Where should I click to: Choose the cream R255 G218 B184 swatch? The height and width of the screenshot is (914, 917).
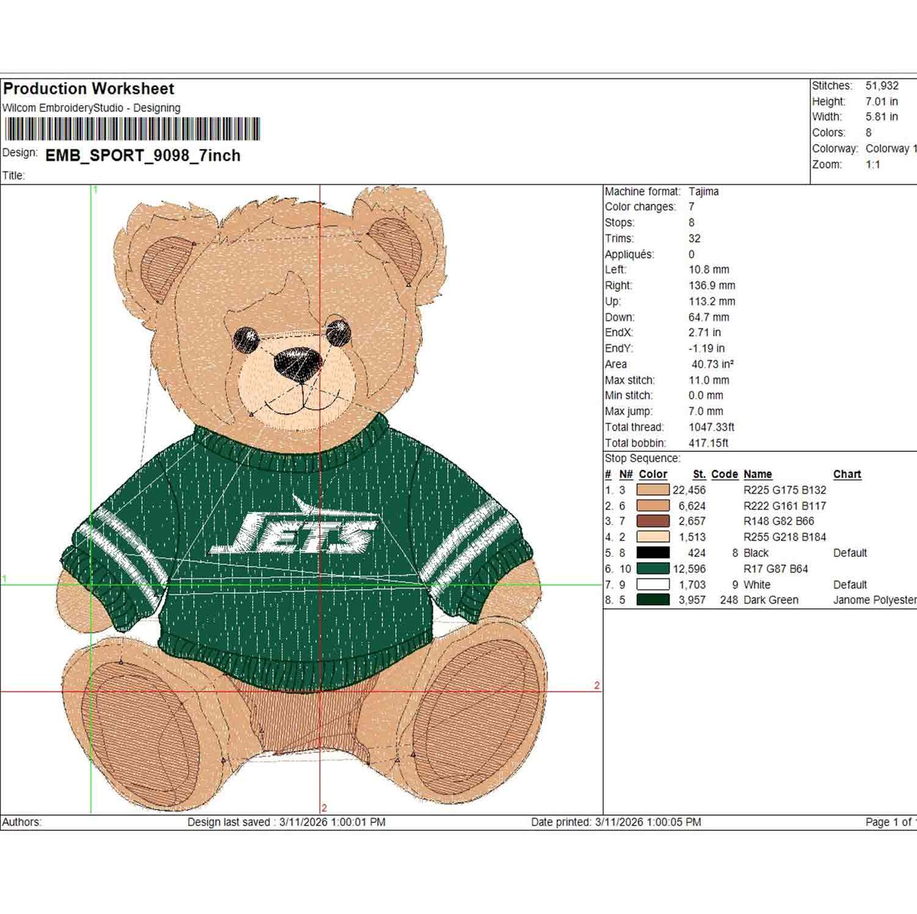point(653,537)
